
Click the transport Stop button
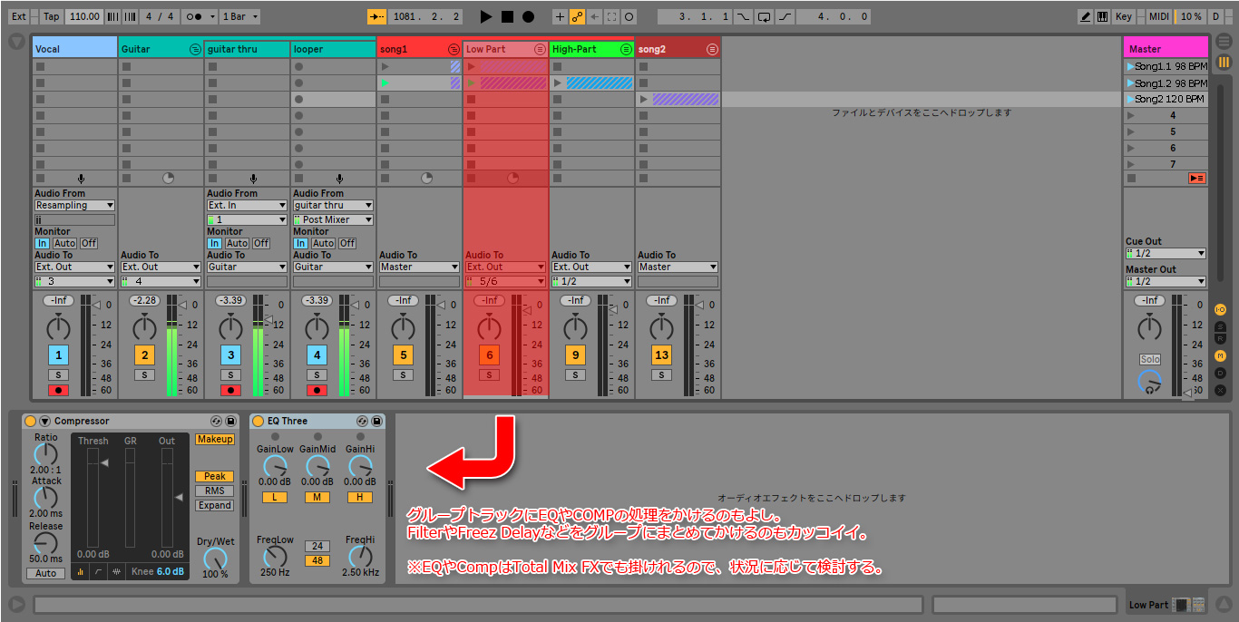(x=507, y=16)
